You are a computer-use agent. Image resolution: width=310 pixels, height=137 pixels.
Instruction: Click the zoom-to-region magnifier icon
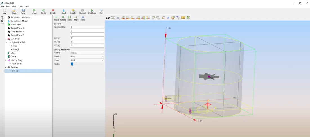coord(118,18)
